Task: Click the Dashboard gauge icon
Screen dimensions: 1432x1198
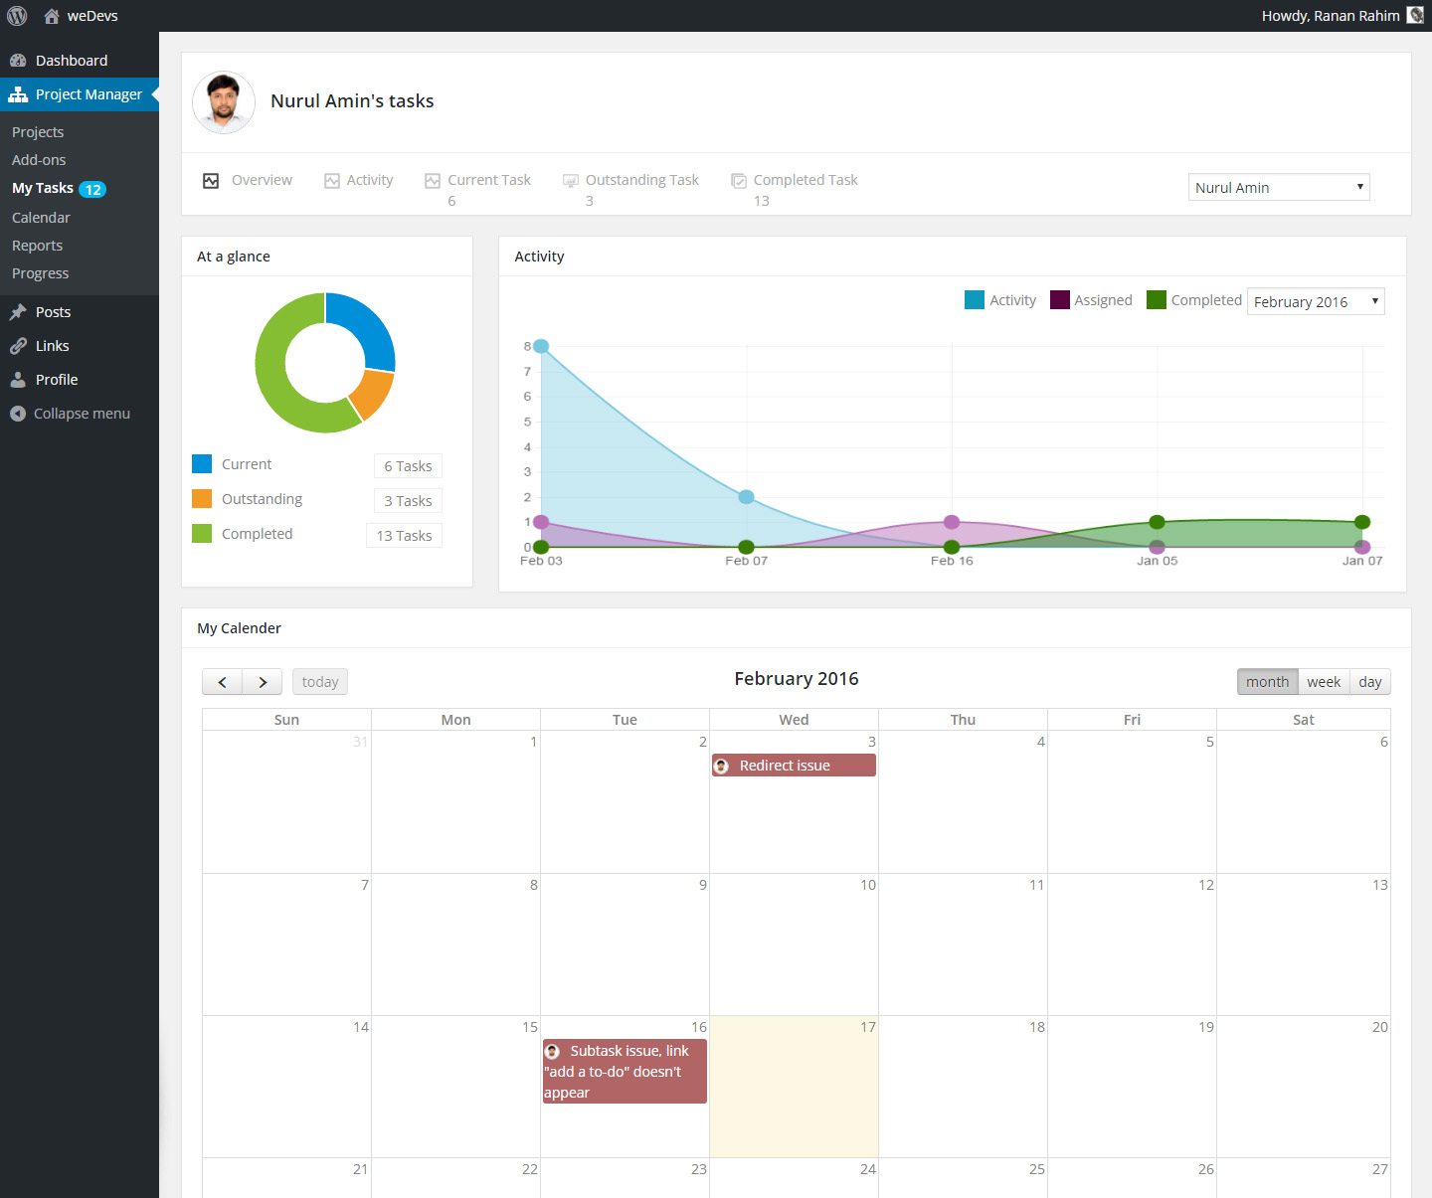Action: pos(18,61)
